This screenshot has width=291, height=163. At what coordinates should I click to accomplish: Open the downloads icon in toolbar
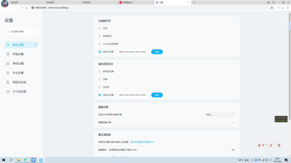point(283,8)
